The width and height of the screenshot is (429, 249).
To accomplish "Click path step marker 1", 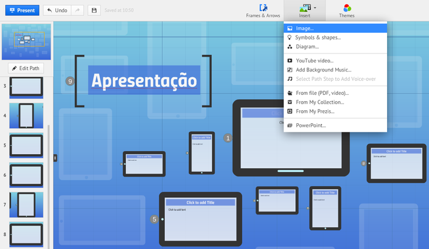I will (228, 138).
